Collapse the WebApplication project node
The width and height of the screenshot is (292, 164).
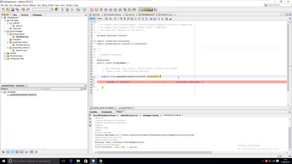coord(2,18)
